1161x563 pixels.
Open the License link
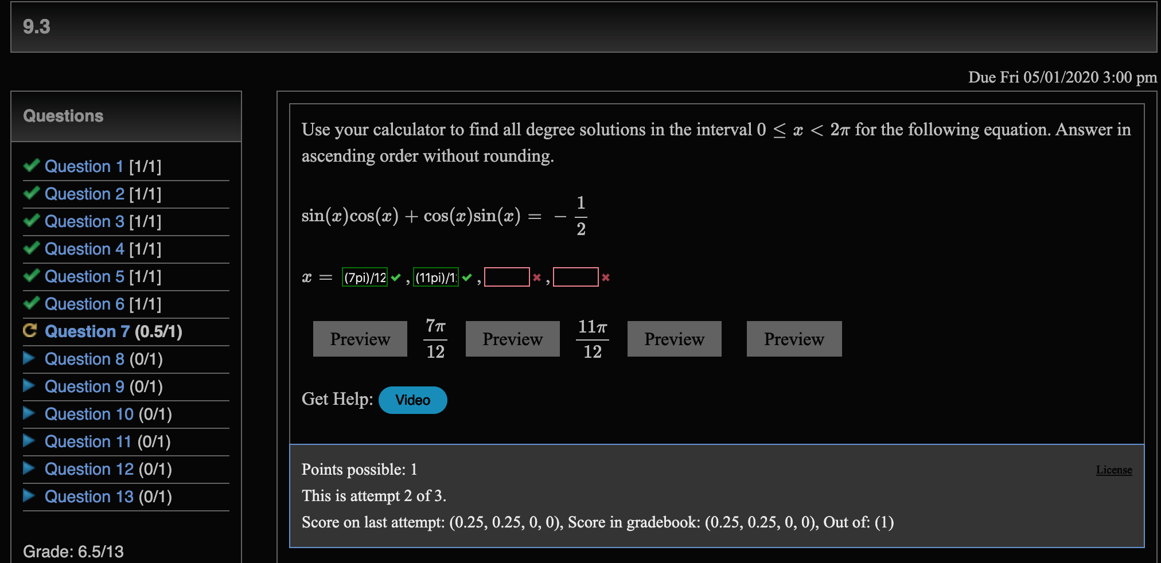[1114, 470]
